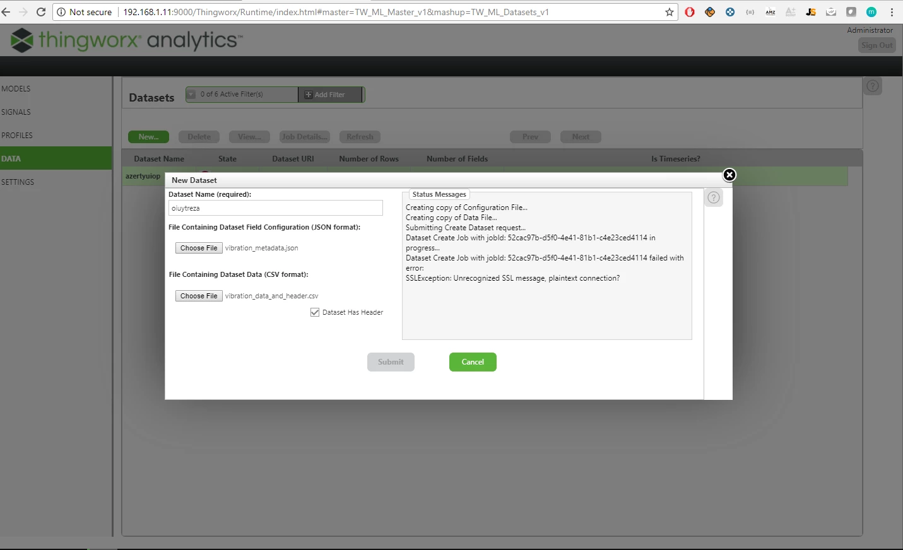
Task: Click Add Filter button
Action: 330,95
